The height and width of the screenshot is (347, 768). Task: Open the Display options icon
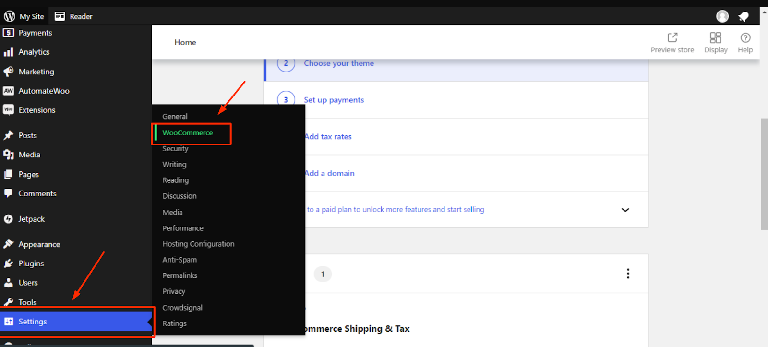pos(716,37)
